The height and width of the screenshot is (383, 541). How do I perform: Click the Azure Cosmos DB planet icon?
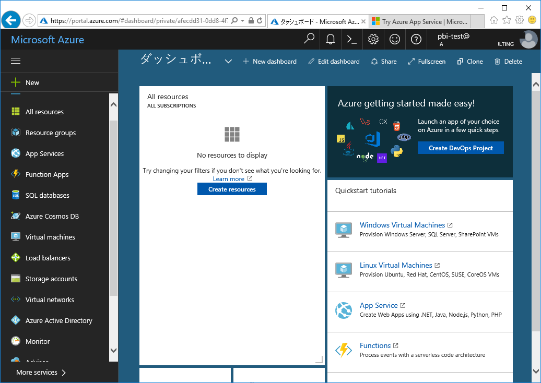point(16,216)
